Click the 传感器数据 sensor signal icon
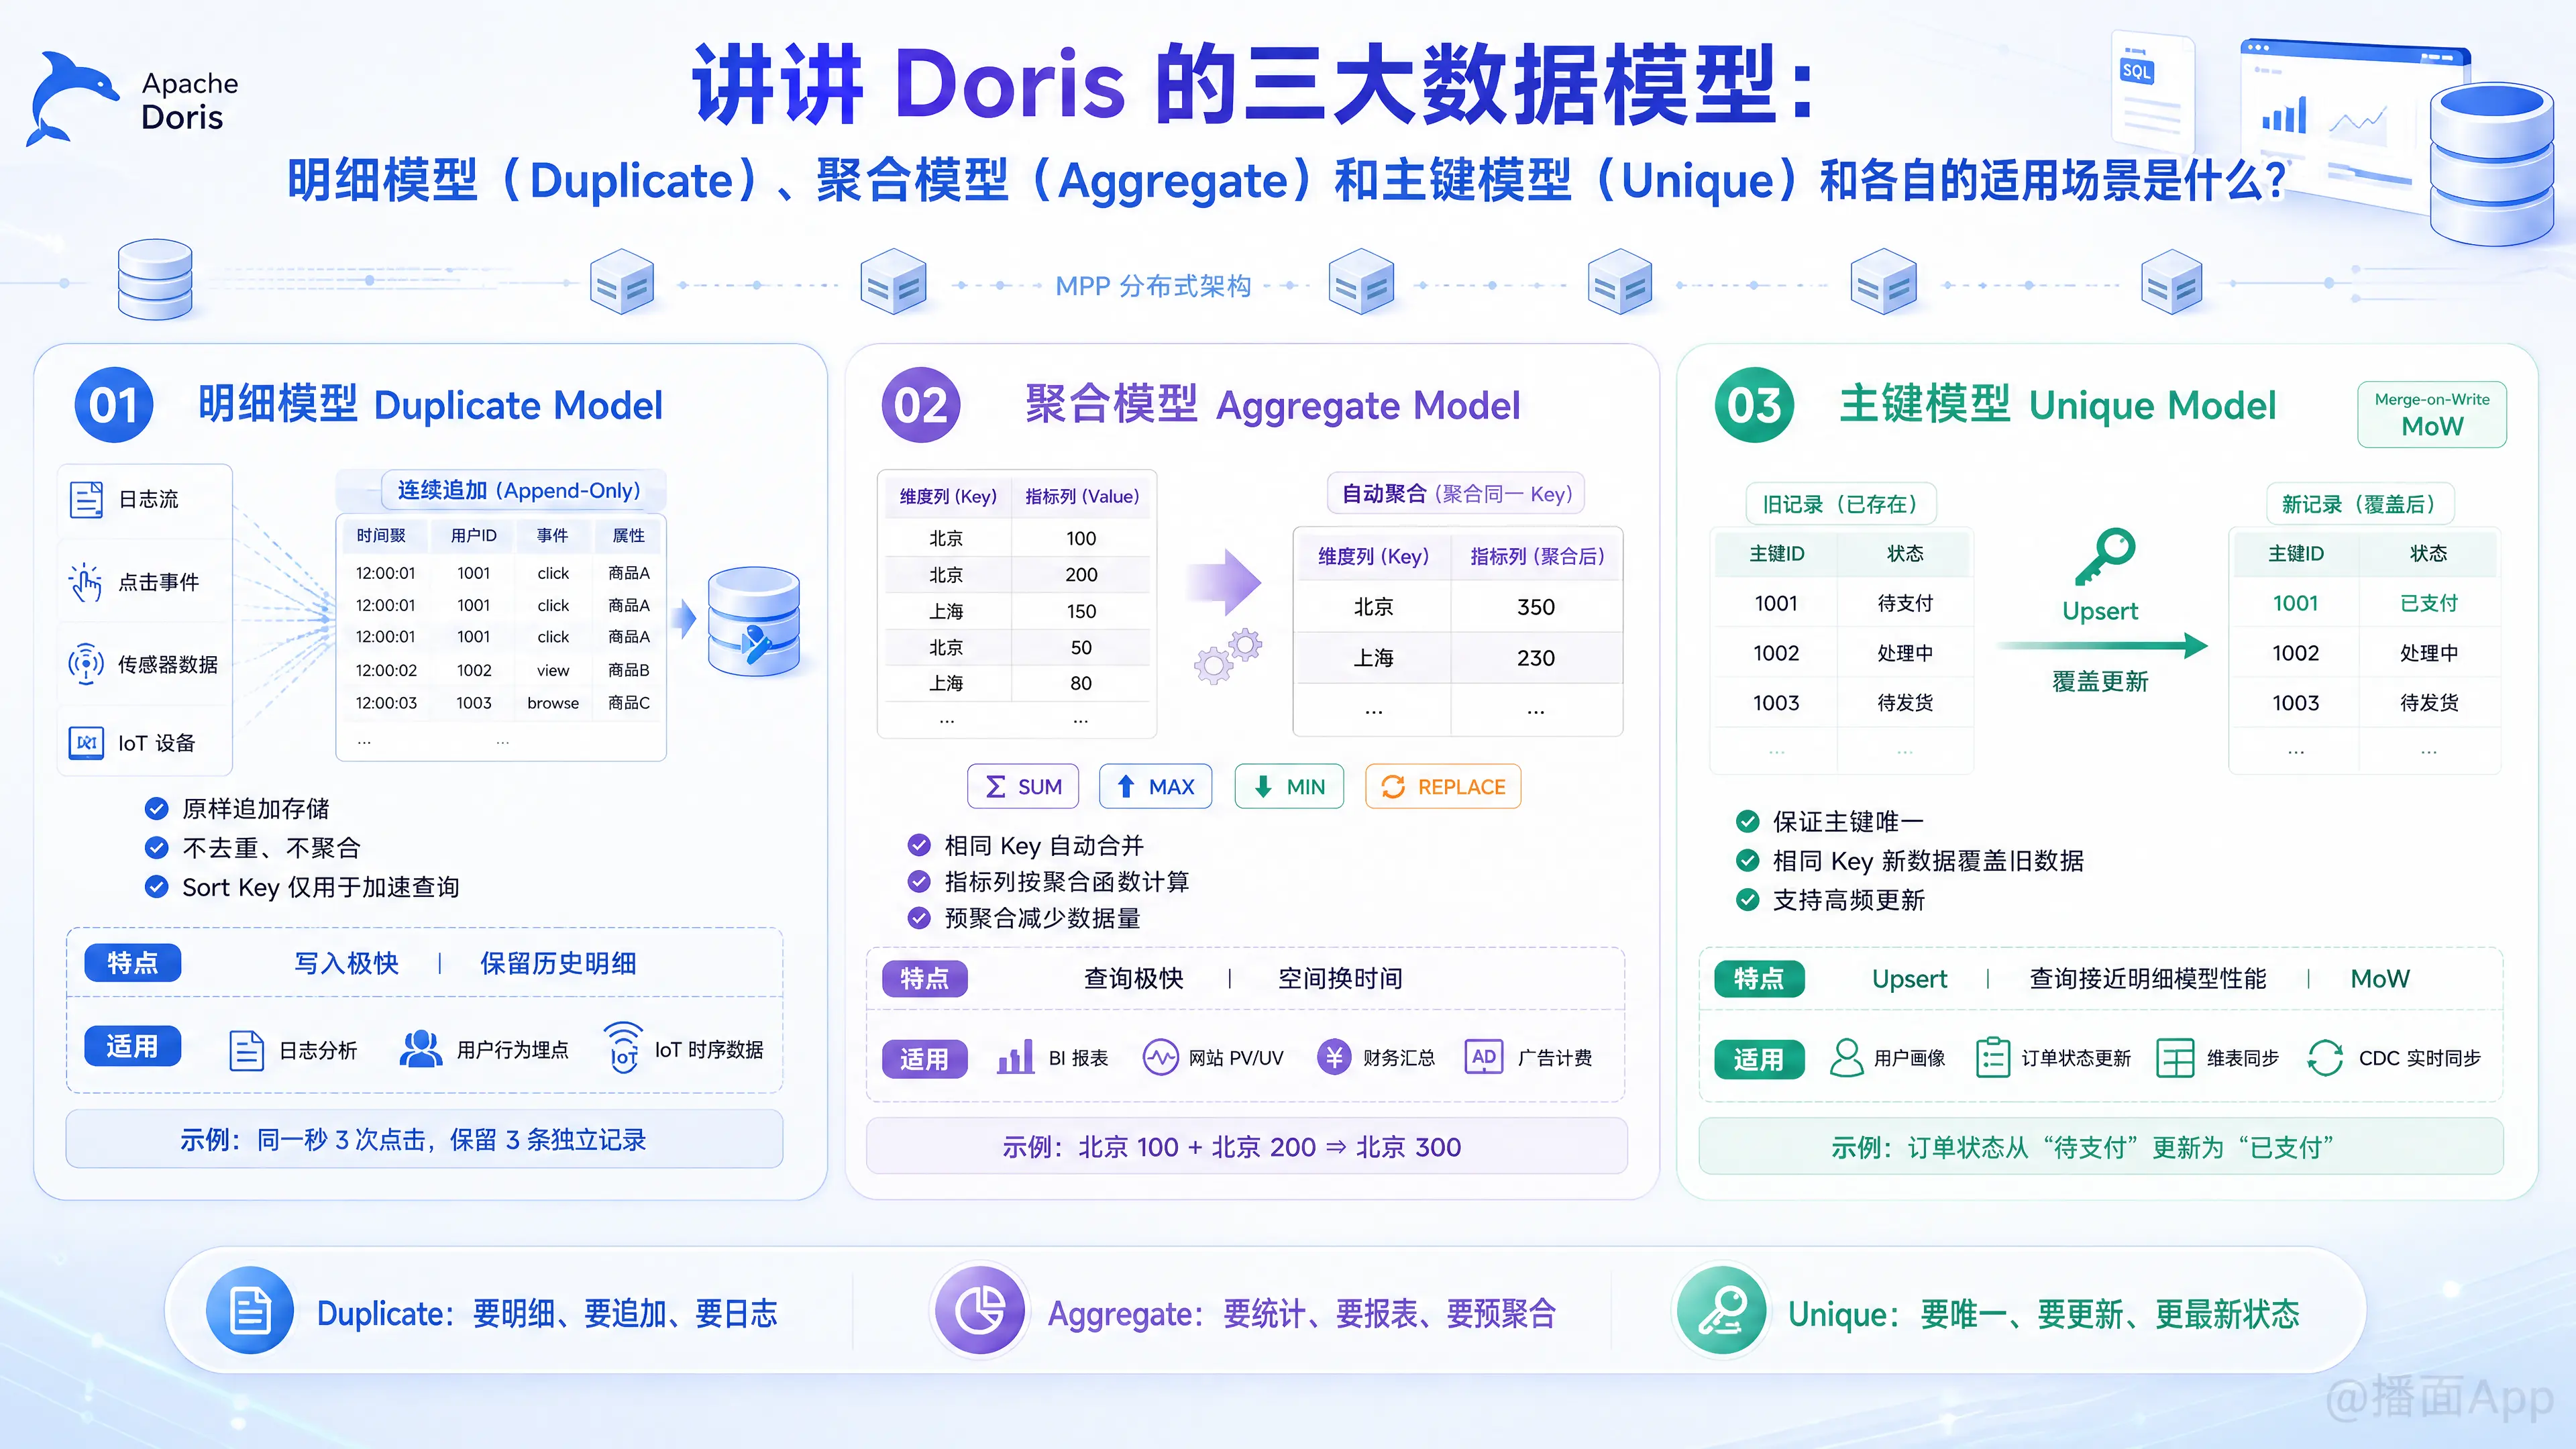2576x1449 pixels. coord(86,663)
